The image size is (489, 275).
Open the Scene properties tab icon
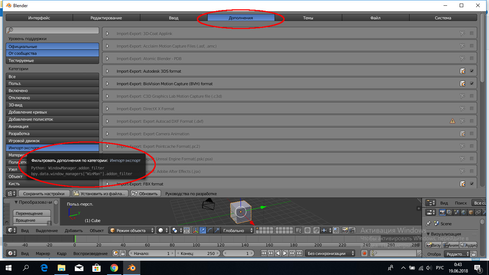[x=456, y=212]
